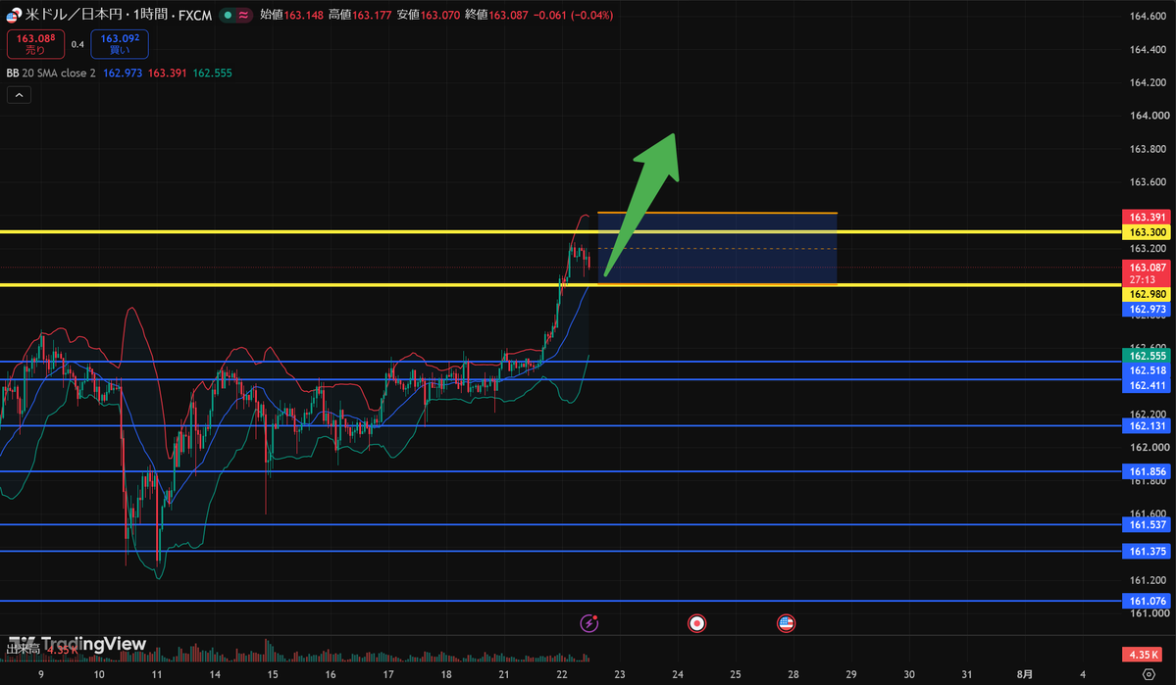Click the blue buy button at 163.092

120,43
